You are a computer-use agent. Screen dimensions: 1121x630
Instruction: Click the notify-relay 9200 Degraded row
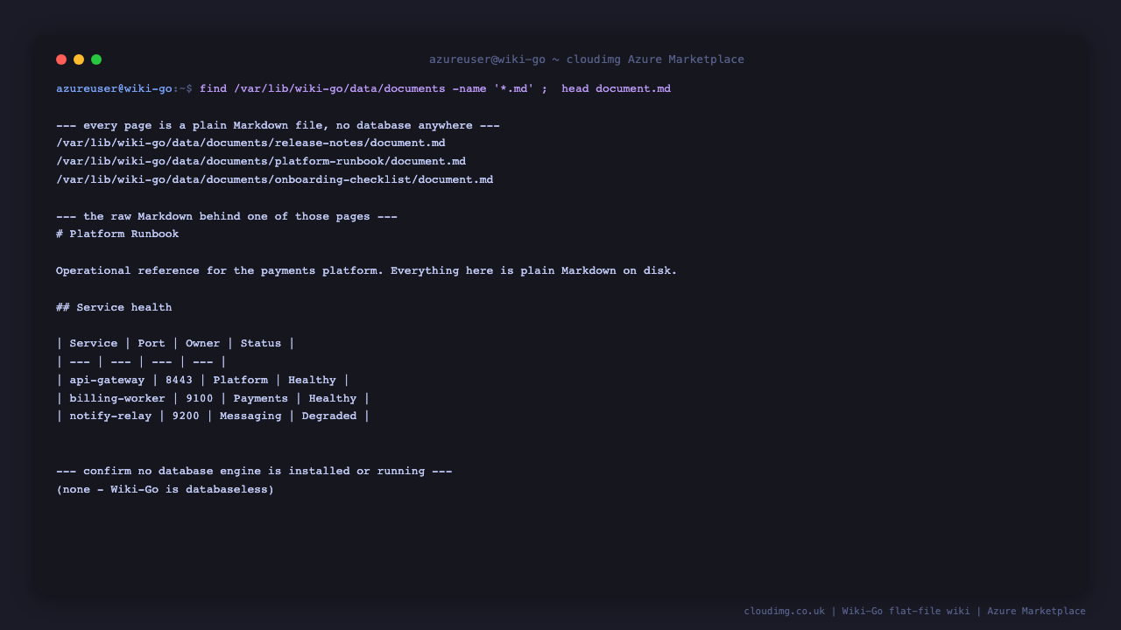click(213, 416)
